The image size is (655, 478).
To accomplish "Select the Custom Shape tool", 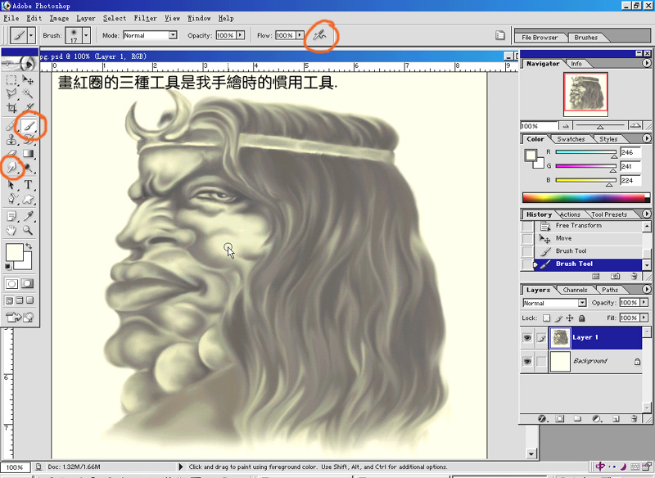I will 28,199.
